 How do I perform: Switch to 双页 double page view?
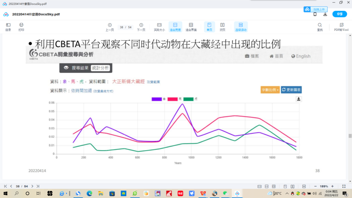pyautogui.click(x=222, y=27)
